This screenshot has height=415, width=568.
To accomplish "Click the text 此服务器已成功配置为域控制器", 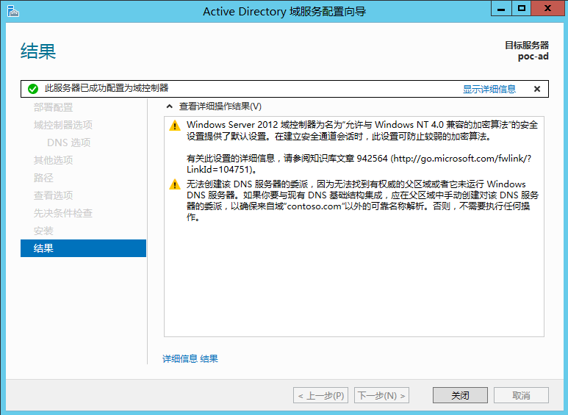I will (x=107, y=88).
